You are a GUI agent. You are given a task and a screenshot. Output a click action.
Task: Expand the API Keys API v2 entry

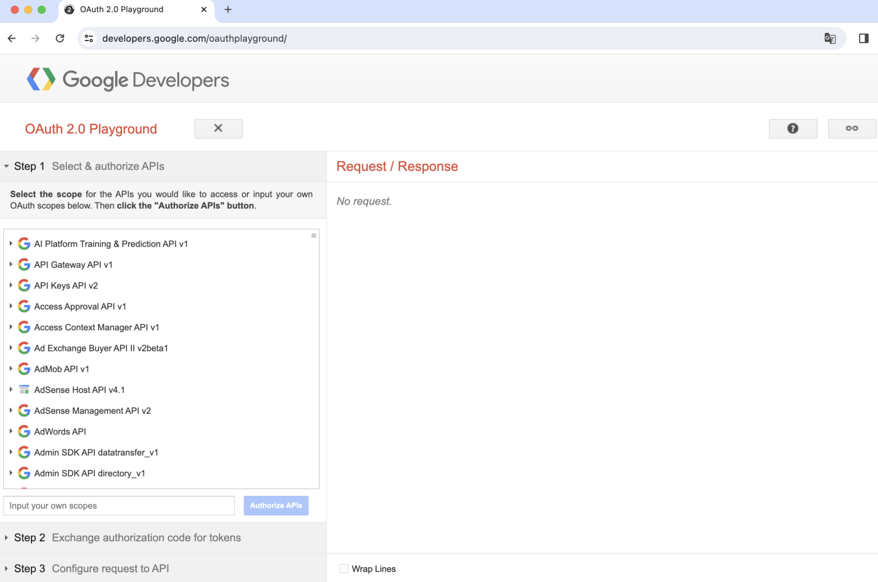pyautogui.click(x=11, y=285)
